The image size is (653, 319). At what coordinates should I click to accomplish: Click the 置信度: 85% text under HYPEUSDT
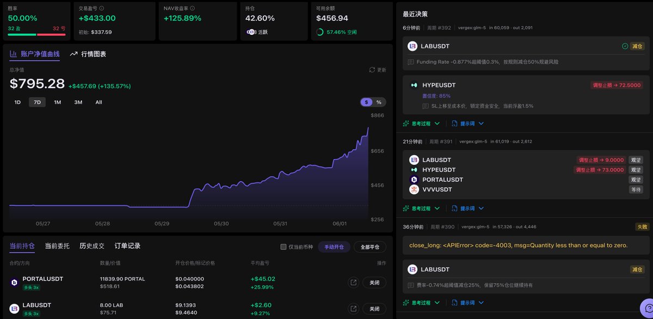(436, 96)
